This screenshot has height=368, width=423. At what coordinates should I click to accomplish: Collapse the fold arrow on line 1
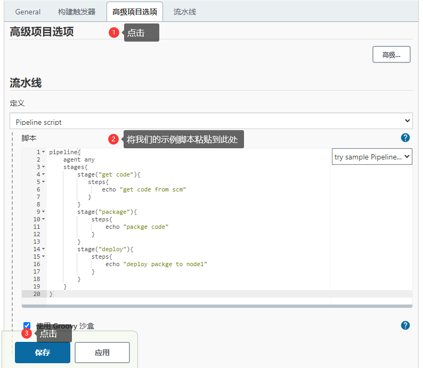tap(44, 152)
